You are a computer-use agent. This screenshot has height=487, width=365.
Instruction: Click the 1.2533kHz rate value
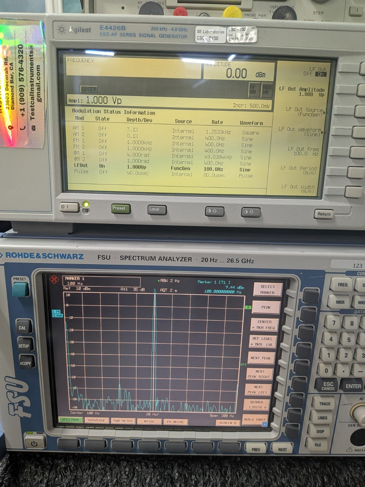[x=218, y=132]
